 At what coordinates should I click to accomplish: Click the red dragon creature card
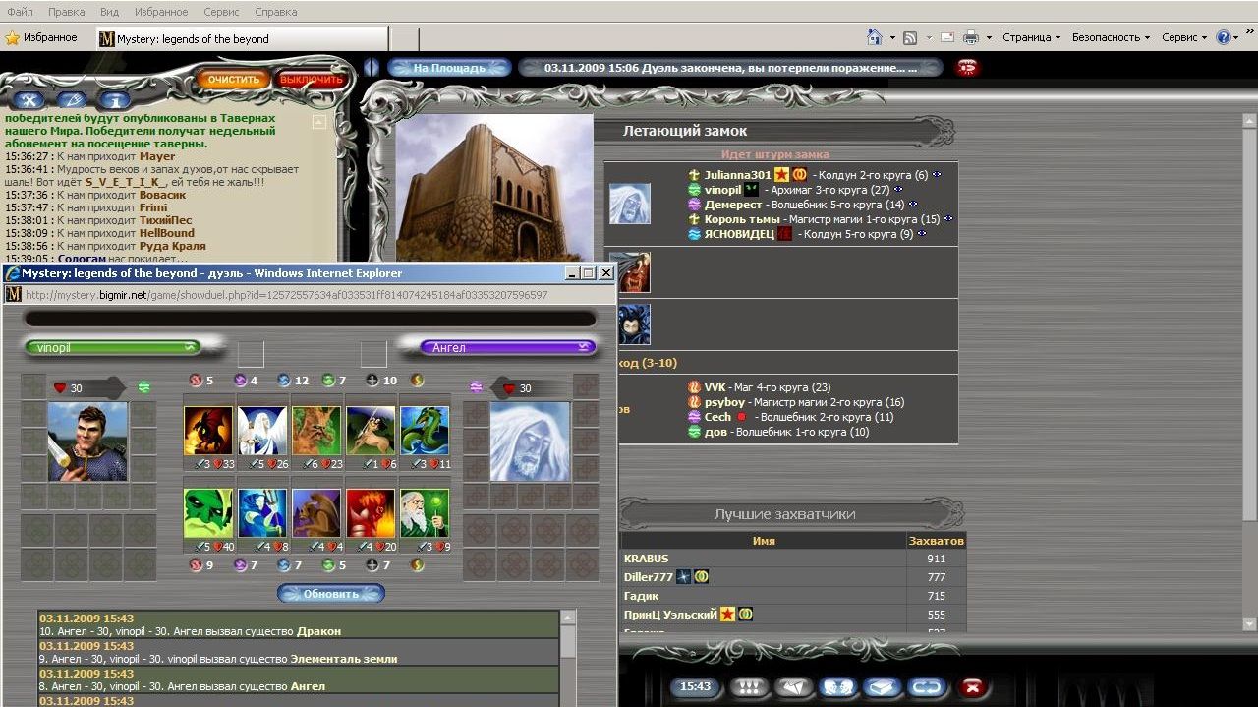point(208,431)
